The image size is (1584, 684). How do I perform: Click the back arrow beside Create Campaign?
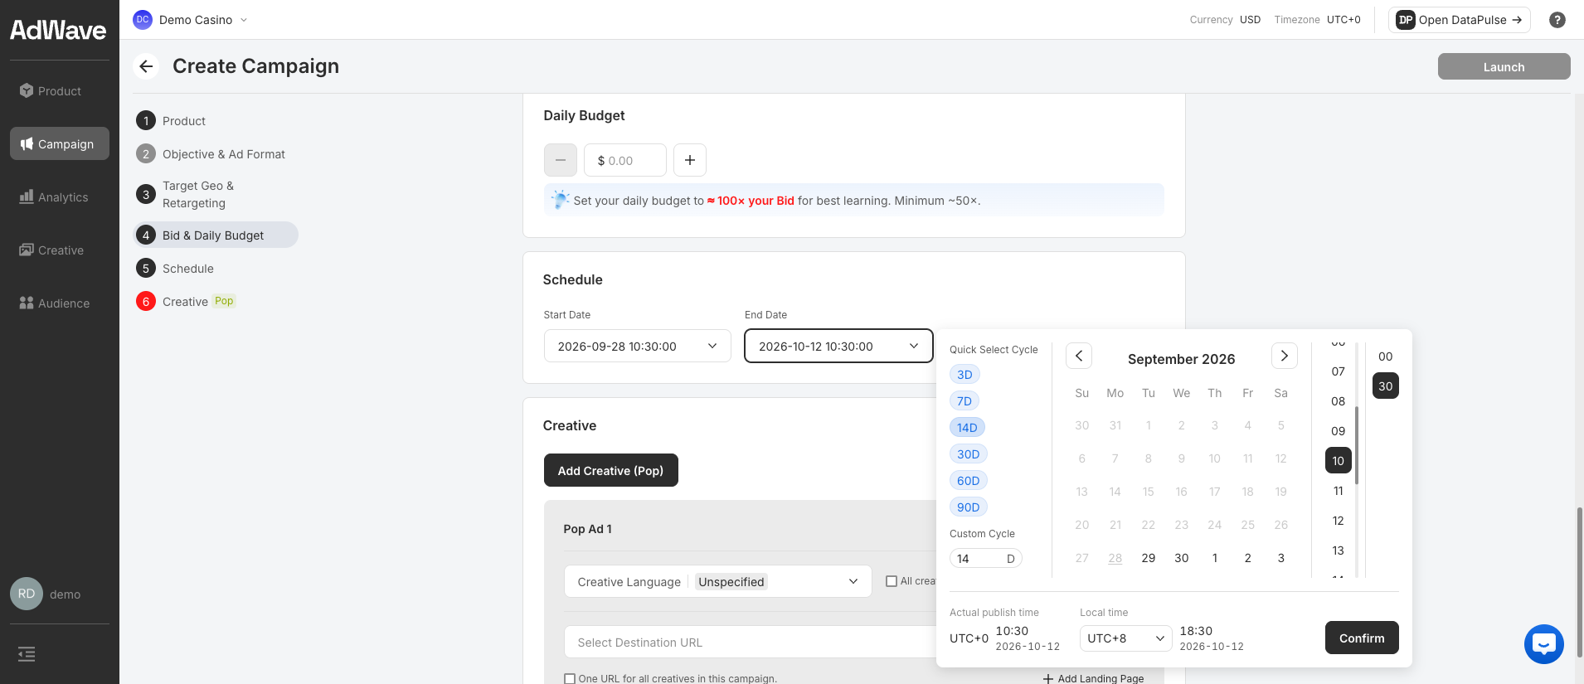point(147,66)
